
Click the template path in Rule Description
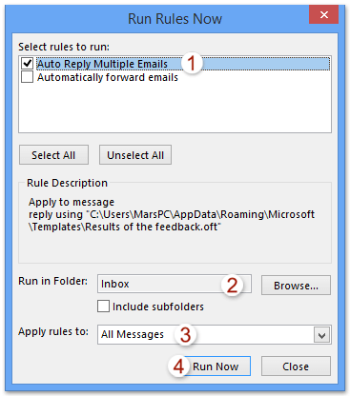[x=172, y=221]
